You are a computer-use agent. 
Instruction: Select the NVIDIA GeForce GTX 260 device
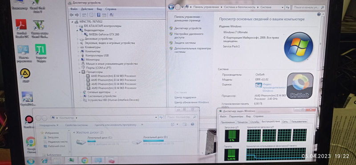pos(104,34)
